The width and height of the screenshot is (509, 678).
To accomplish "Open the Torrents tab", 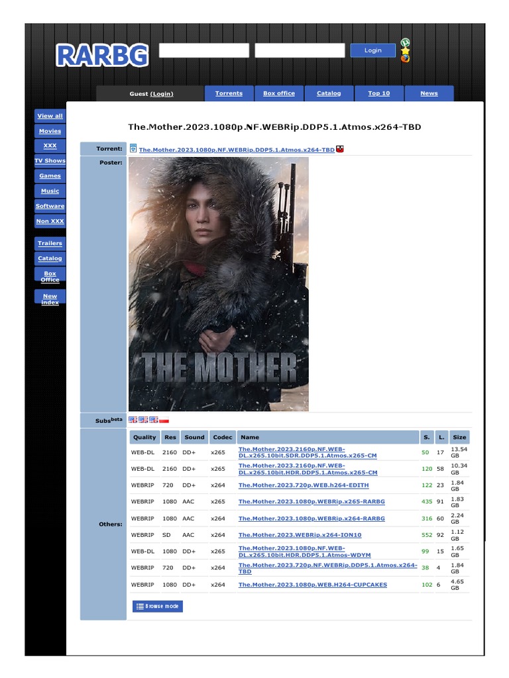I will point(229,93).
